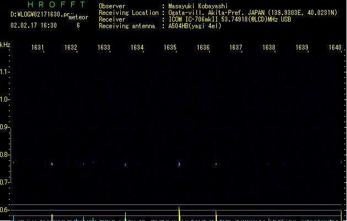Image resolution: width=347 pixels, height=221 pixels.
Task: Click the meteor count value 6
Action: point(78,25)
